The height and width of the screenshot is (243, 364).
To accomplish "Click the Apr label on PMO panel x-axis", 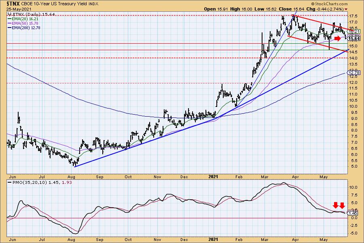I will point(295,239).
